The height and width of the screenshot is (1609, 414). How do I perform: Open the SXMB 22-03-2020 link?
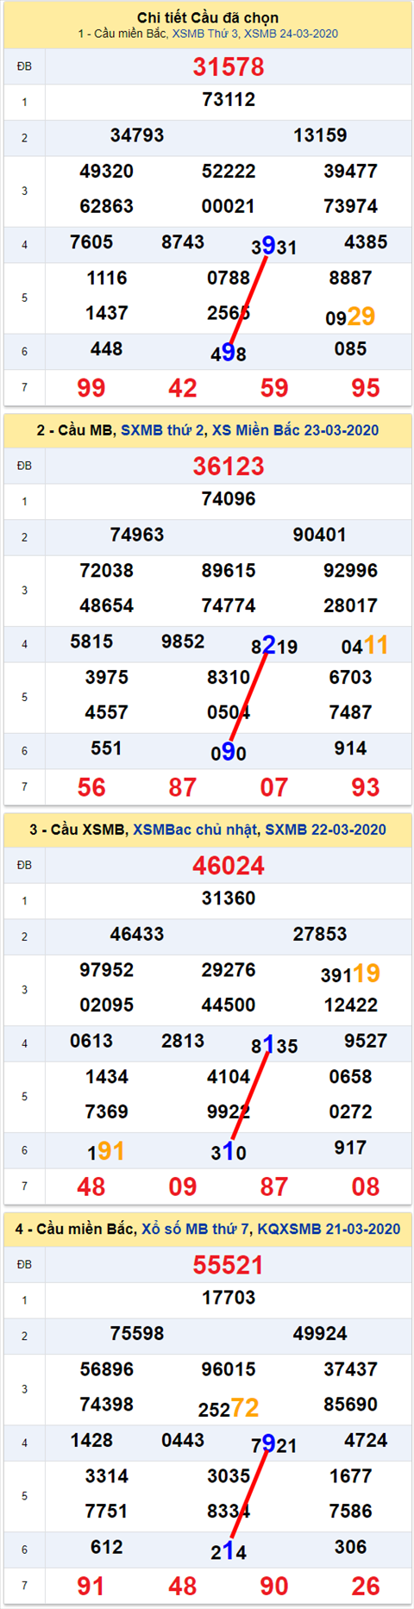pyautogui.click(x=326, y=830)
